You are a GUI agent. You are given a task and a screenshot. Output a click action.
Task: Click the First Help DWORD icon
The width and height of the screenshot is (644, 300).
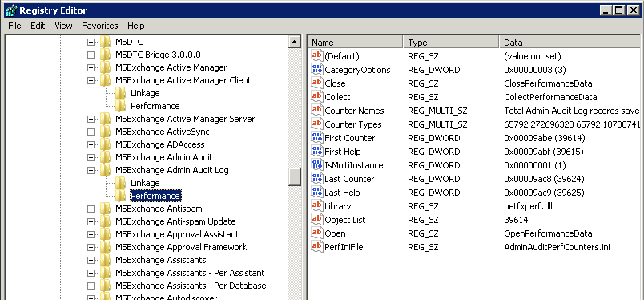point(316,151)
